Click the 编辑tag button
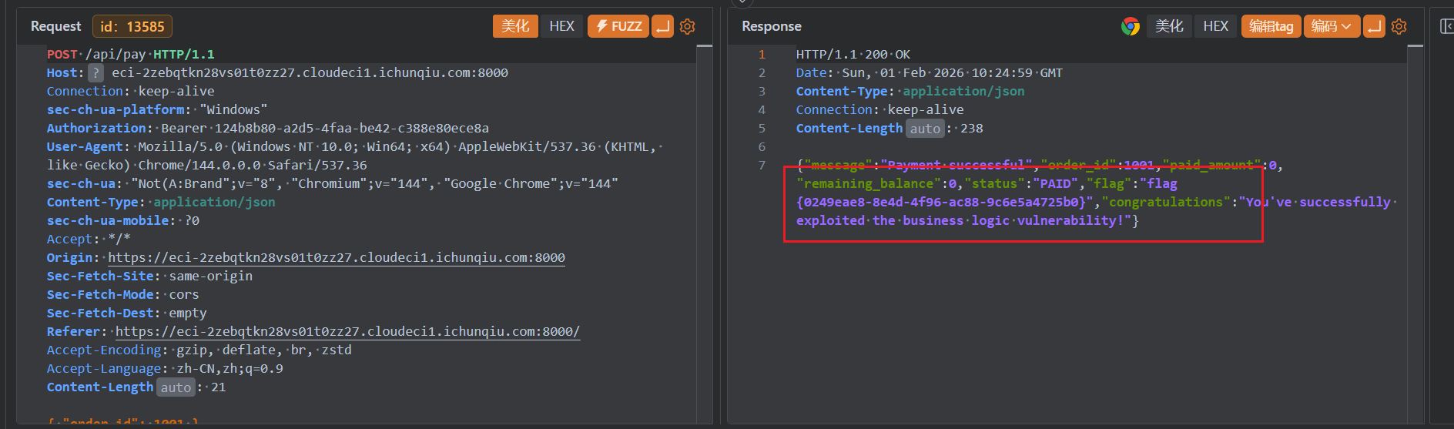1454x429 pixels. (x=1271, y=26)
